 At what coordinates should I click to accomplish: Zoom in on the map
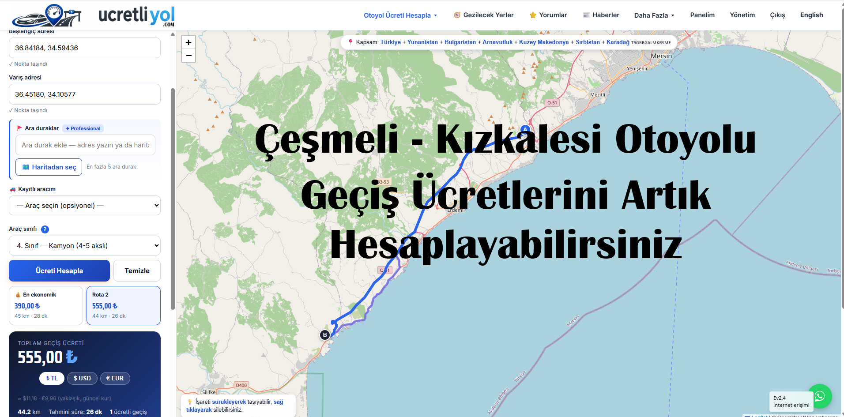188,42
